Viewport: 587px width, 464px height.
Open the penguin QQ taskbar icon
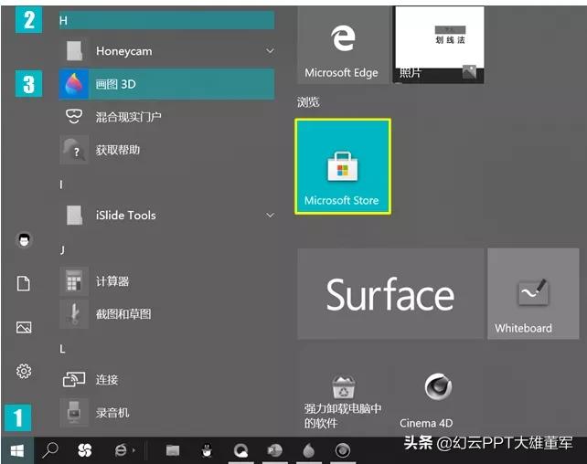[x=207, y=450]
